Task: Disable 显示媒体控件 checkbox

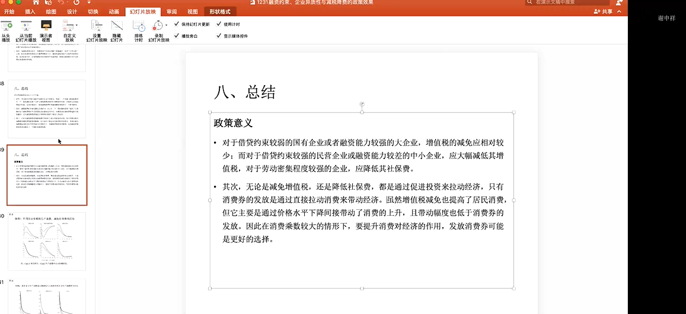Action: [x=219, y=36]
